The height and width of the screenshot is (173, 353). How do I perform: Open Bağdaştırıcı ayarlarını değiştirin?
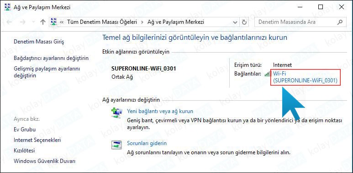click(x=51, y=58)
